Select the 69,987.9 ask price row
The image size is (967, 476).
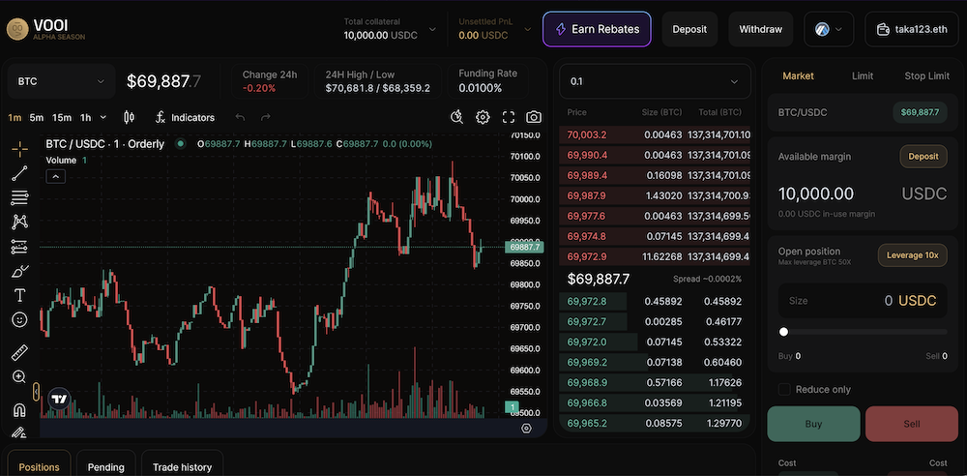pyautogui.click(x=655, y=195)
